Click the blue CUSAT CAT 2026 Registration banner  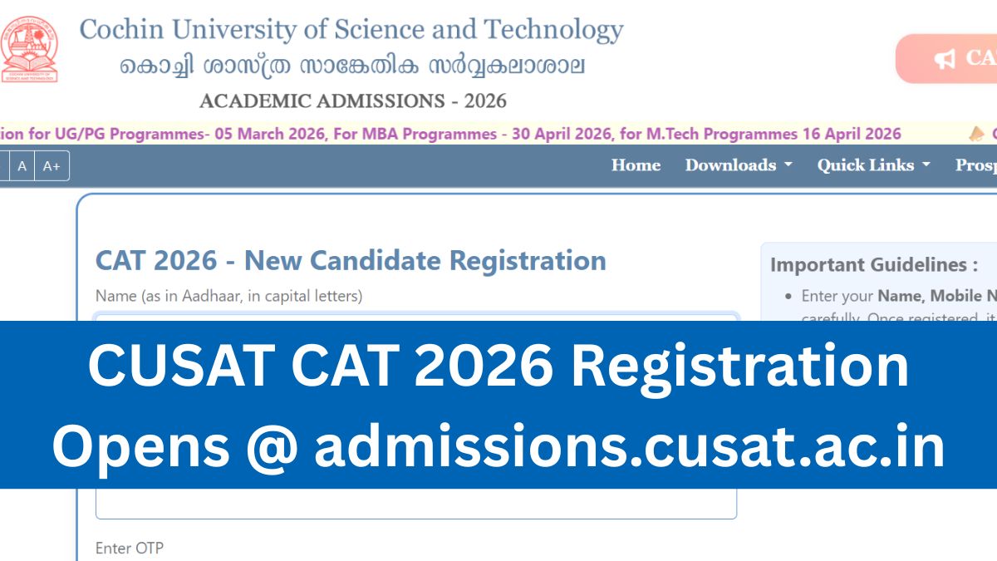(498, 405)
